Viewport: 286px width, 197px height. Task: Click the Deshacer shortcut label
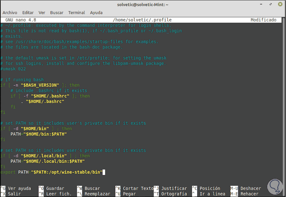click(x=250, y=188)
